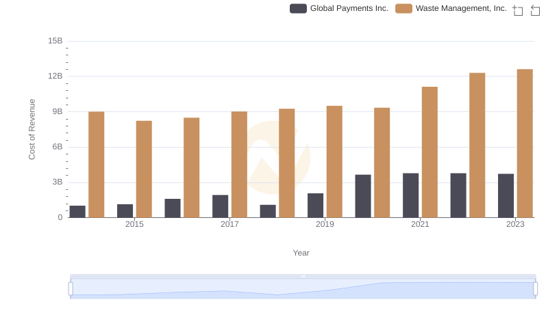Click the Waste Management bar for 2015
This screenshot has height=315, width=548.
[144, 169]
